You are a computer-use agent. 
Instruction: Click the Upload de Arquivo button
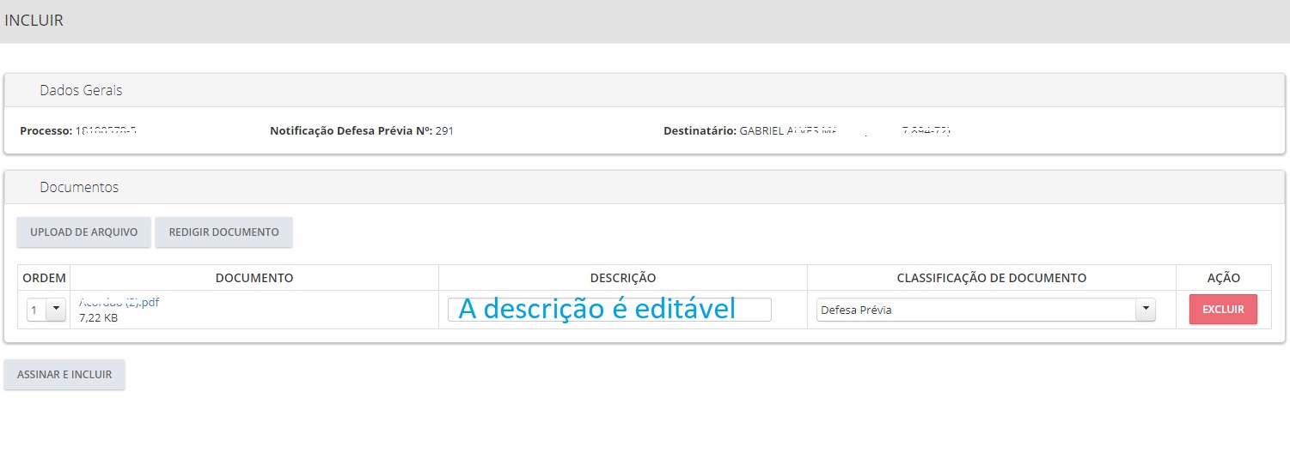click(83, 232)
